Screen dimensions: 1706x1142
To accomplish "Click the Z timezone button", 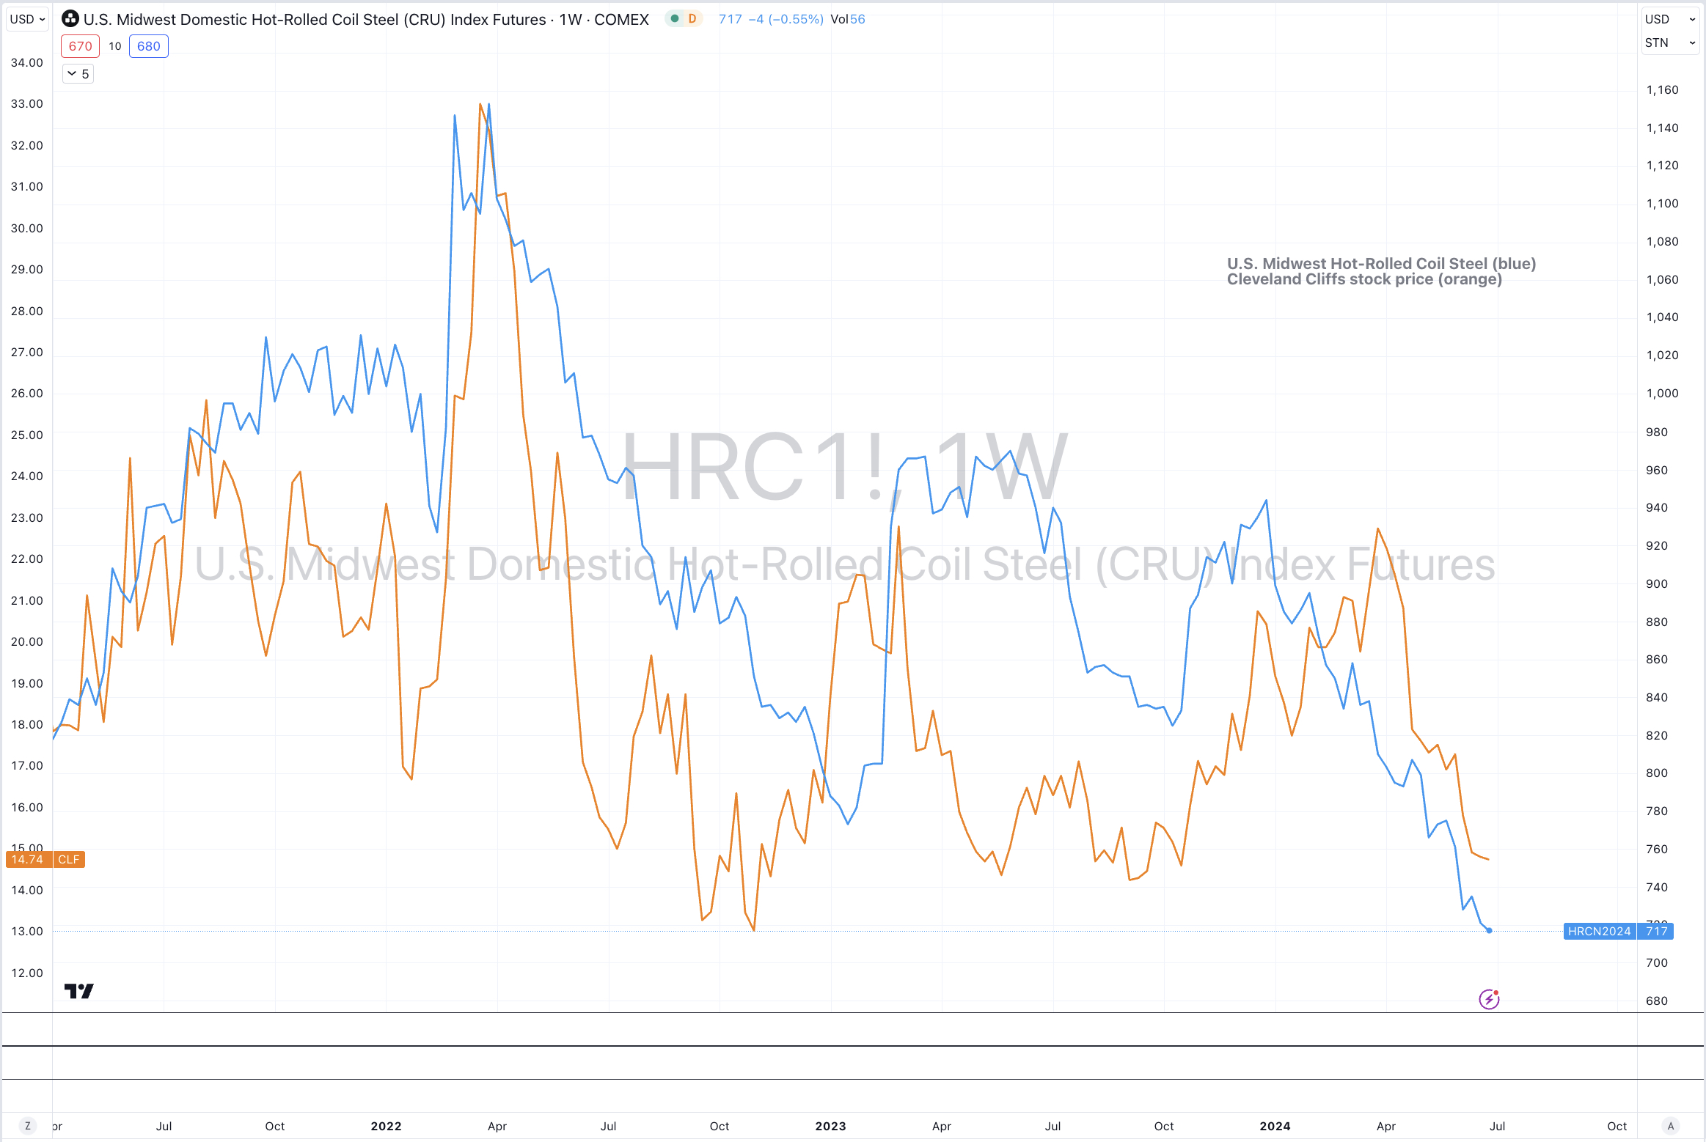I will click(x=28, y=1126).
